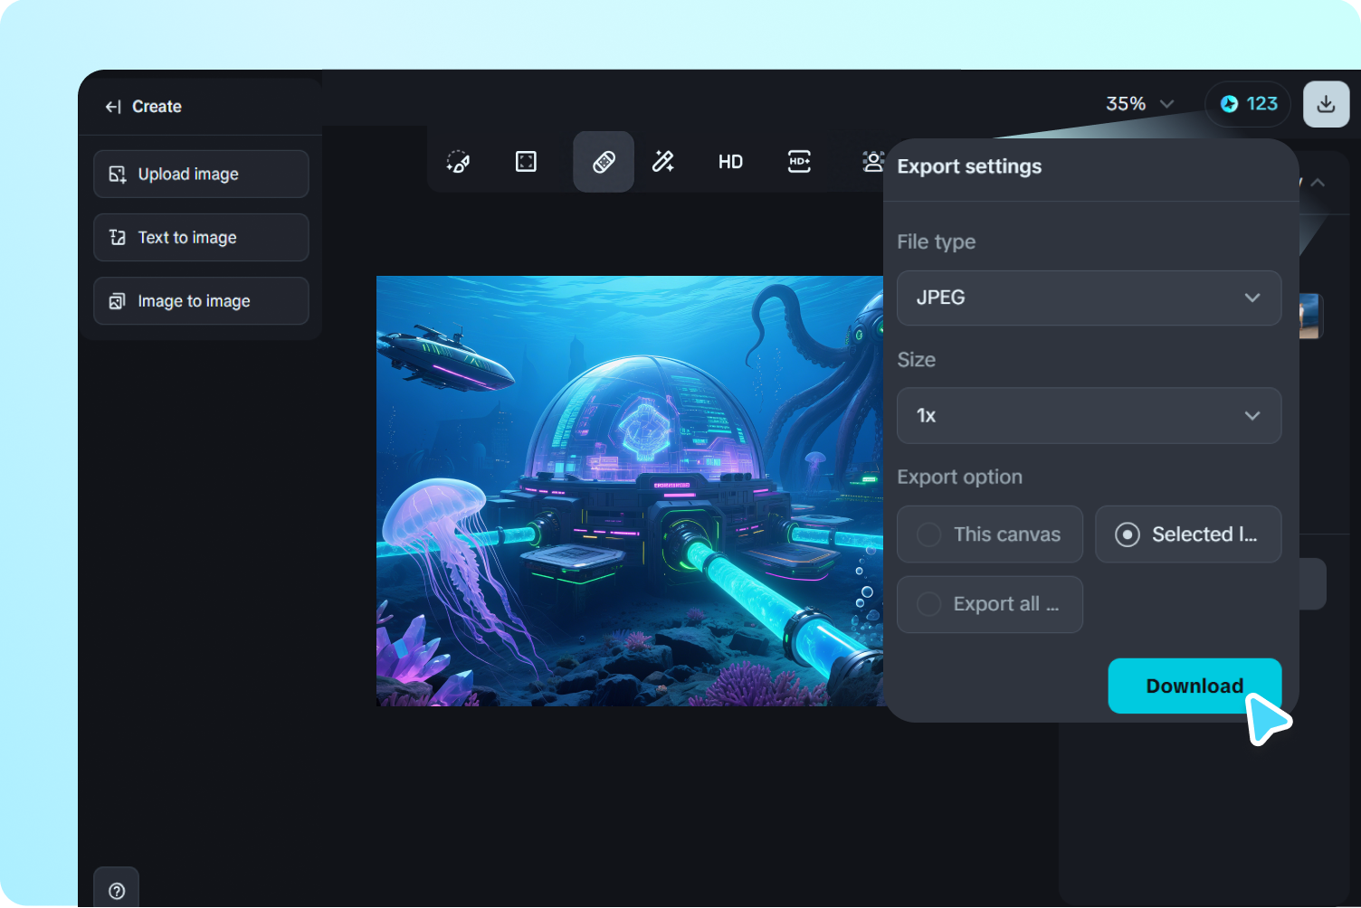
Task: Open the HD+ enhance tool
Action: [799, 162]
